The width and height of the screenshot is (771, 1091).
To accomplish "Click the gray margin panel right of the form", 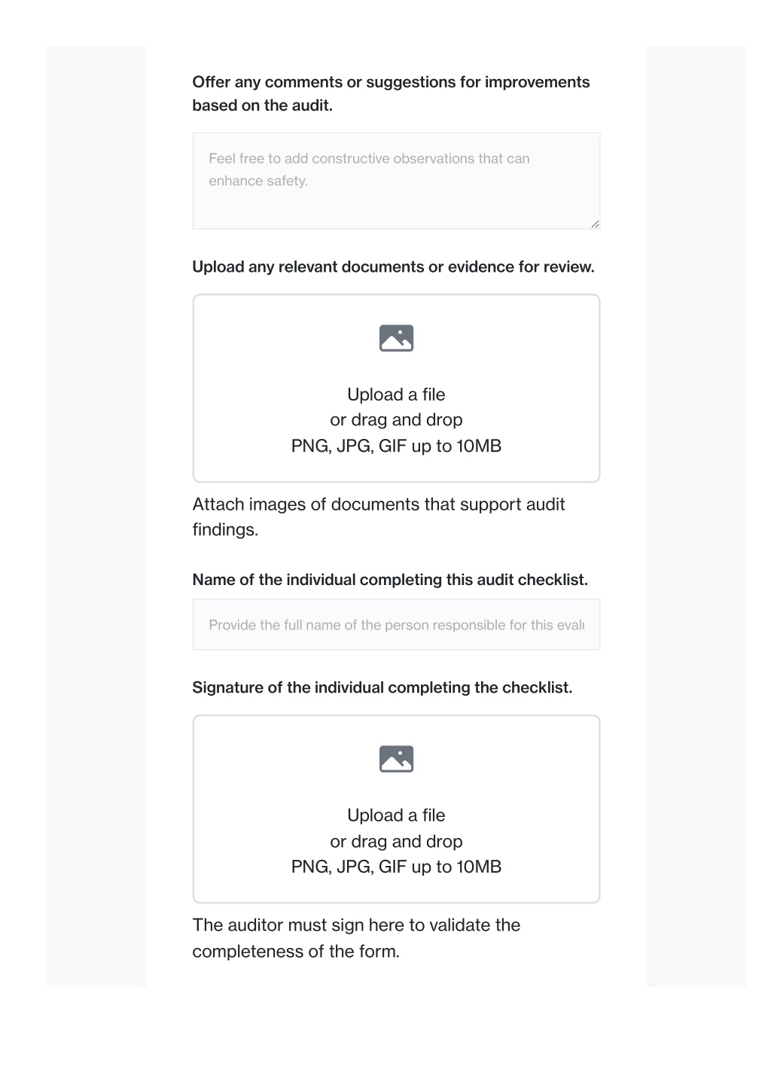I will point(696,517).
